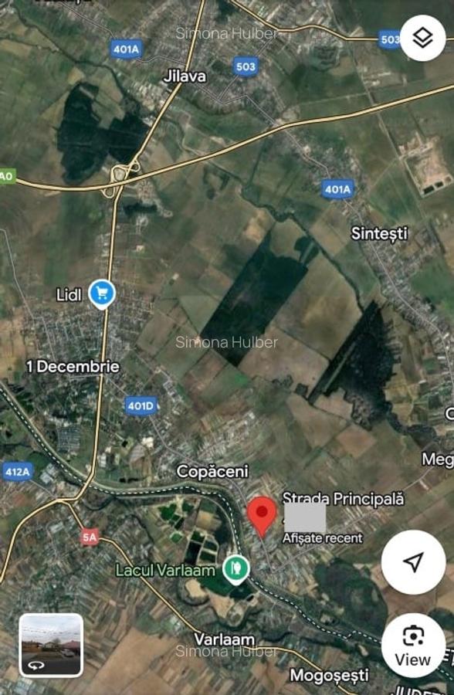Image resolution: width=454 pixels, height=695 pixels.
Task: Tap the Varlaam village label
Action: coord(225,639)
